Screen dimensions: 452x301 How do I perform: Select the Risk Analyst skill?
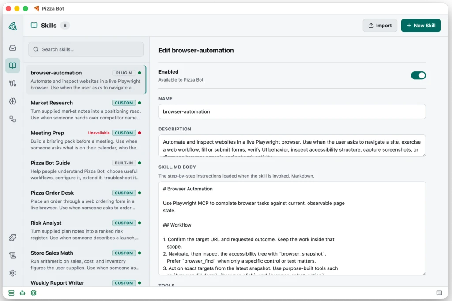click(86, 230)
